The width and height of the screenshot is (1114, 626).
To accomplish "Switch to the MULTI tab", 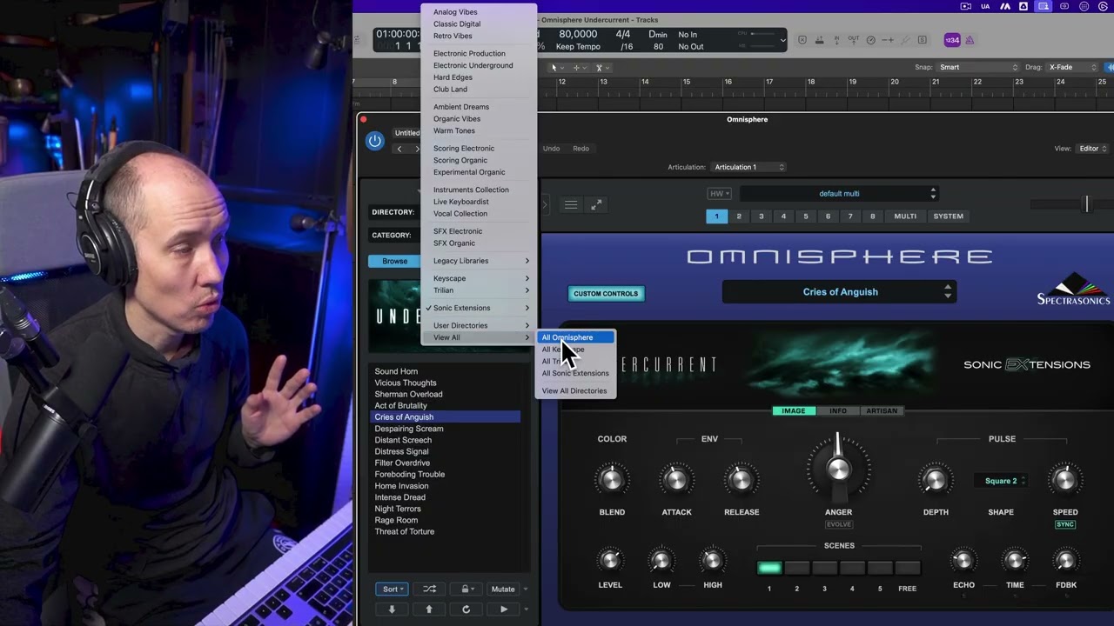I will (905, 216).
